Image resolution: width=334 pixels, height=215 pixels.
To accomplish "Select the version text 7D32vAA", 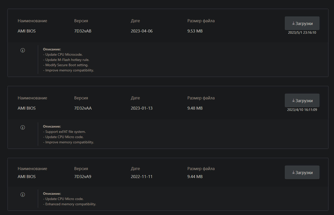I will [x=83, y=108].
